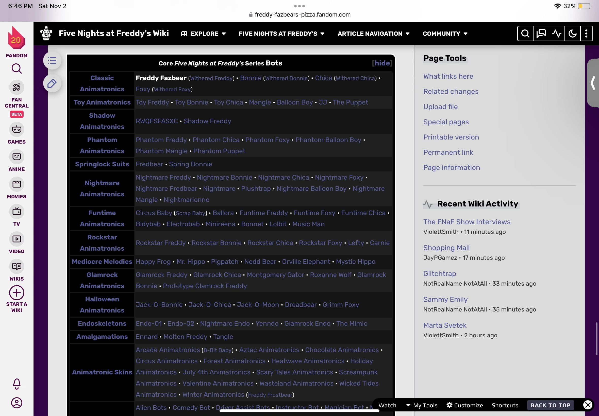Open the Discuss speech bubbles icon
This screenshot has height=416, width=599.
pyautogui.click(x=541, y=33)
